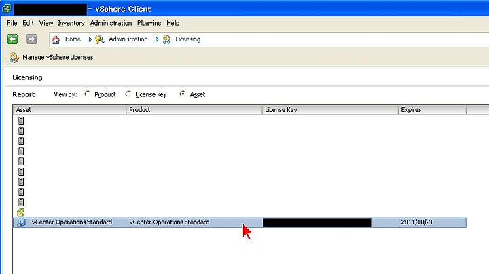Click Manage vSphere Licenses link
This screenshot has width=489, height=274.
58,57
